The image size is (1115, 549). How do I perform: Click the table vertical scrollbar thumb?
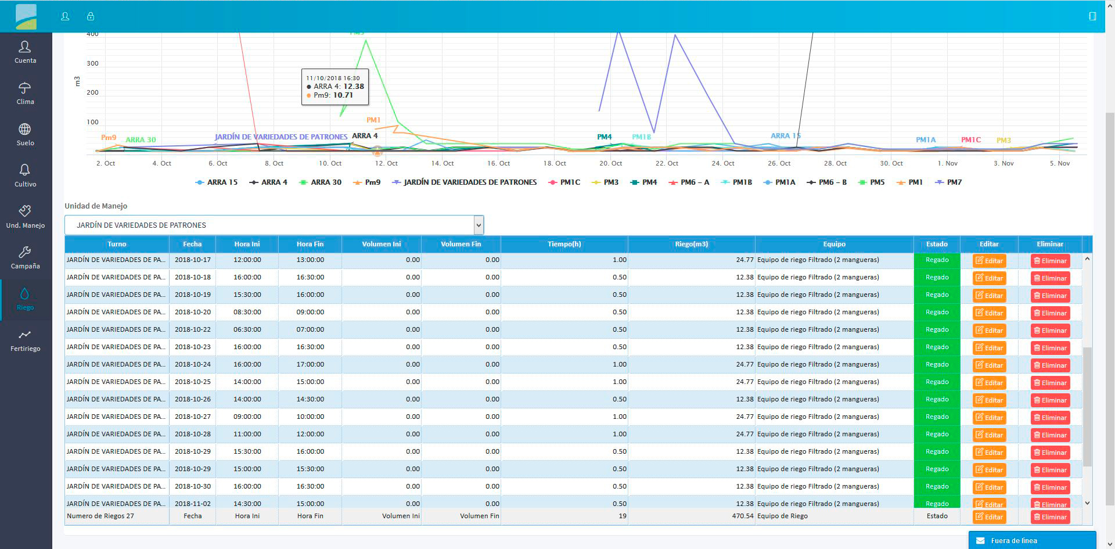(1087, 407)
